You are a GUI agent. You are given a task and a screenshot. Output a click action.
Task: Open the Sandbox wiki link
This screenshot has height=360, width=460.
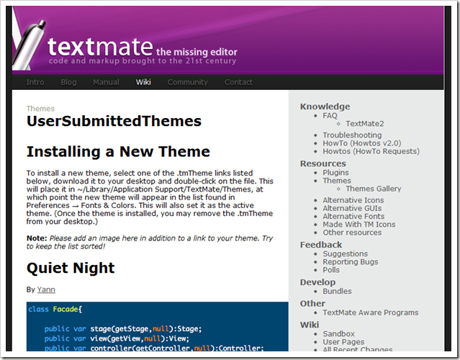point(338,334)
